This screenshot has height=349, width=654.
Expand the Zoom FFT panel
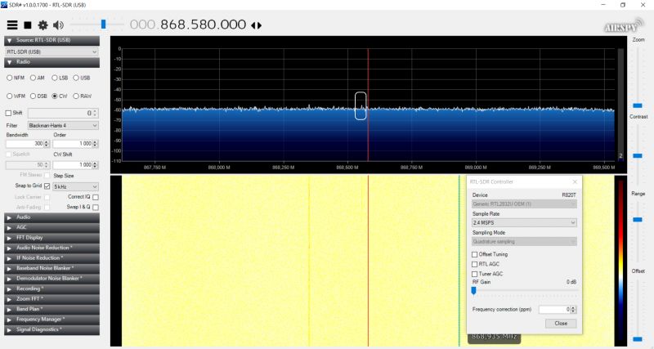52,299
